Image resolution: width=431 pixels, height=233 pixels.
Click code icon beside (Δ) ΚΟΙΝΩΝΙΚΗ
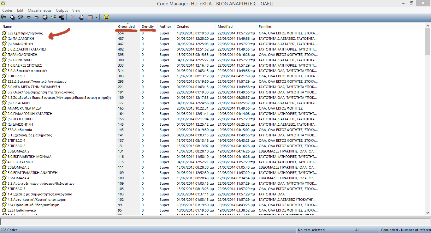pos(4,60)
